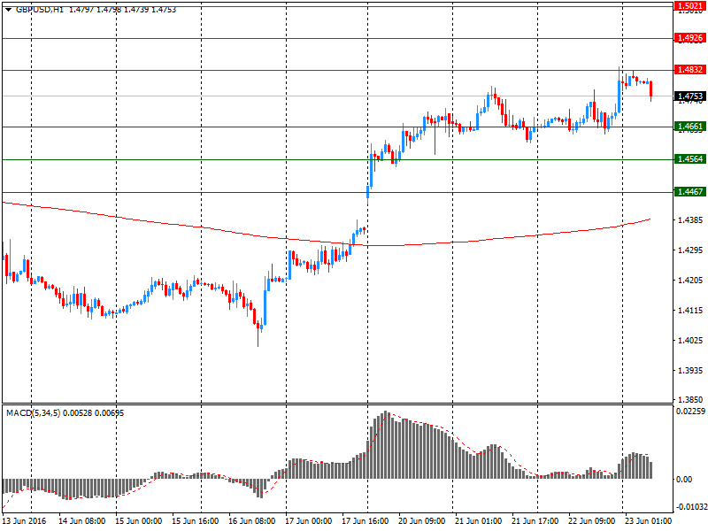Click the 1.4025 price scale value

[690, 341]
